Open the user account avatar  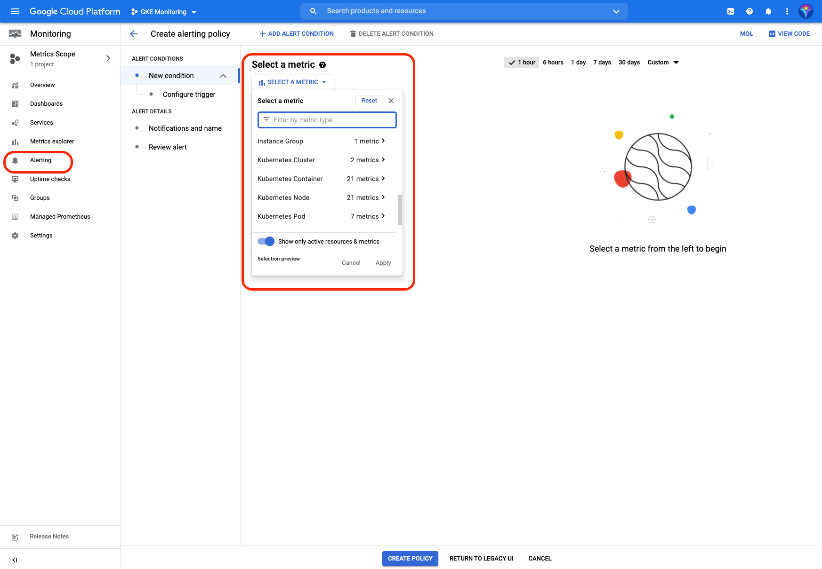coord(806,11)
